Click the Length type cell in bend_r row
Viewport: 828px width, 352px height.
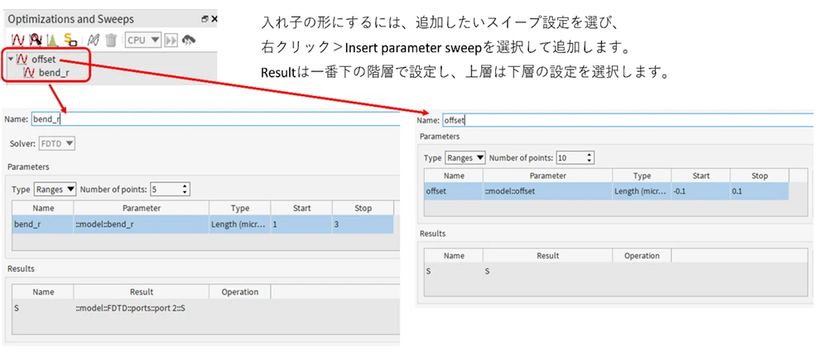(x=240, y=224)
